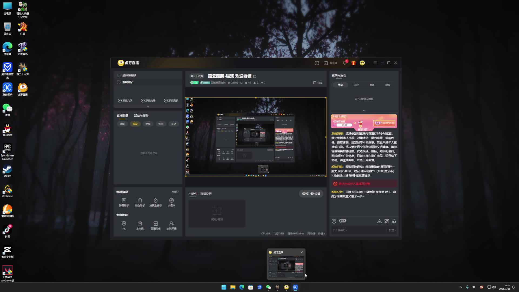Open the hamburger main menu

click(375, 63)
